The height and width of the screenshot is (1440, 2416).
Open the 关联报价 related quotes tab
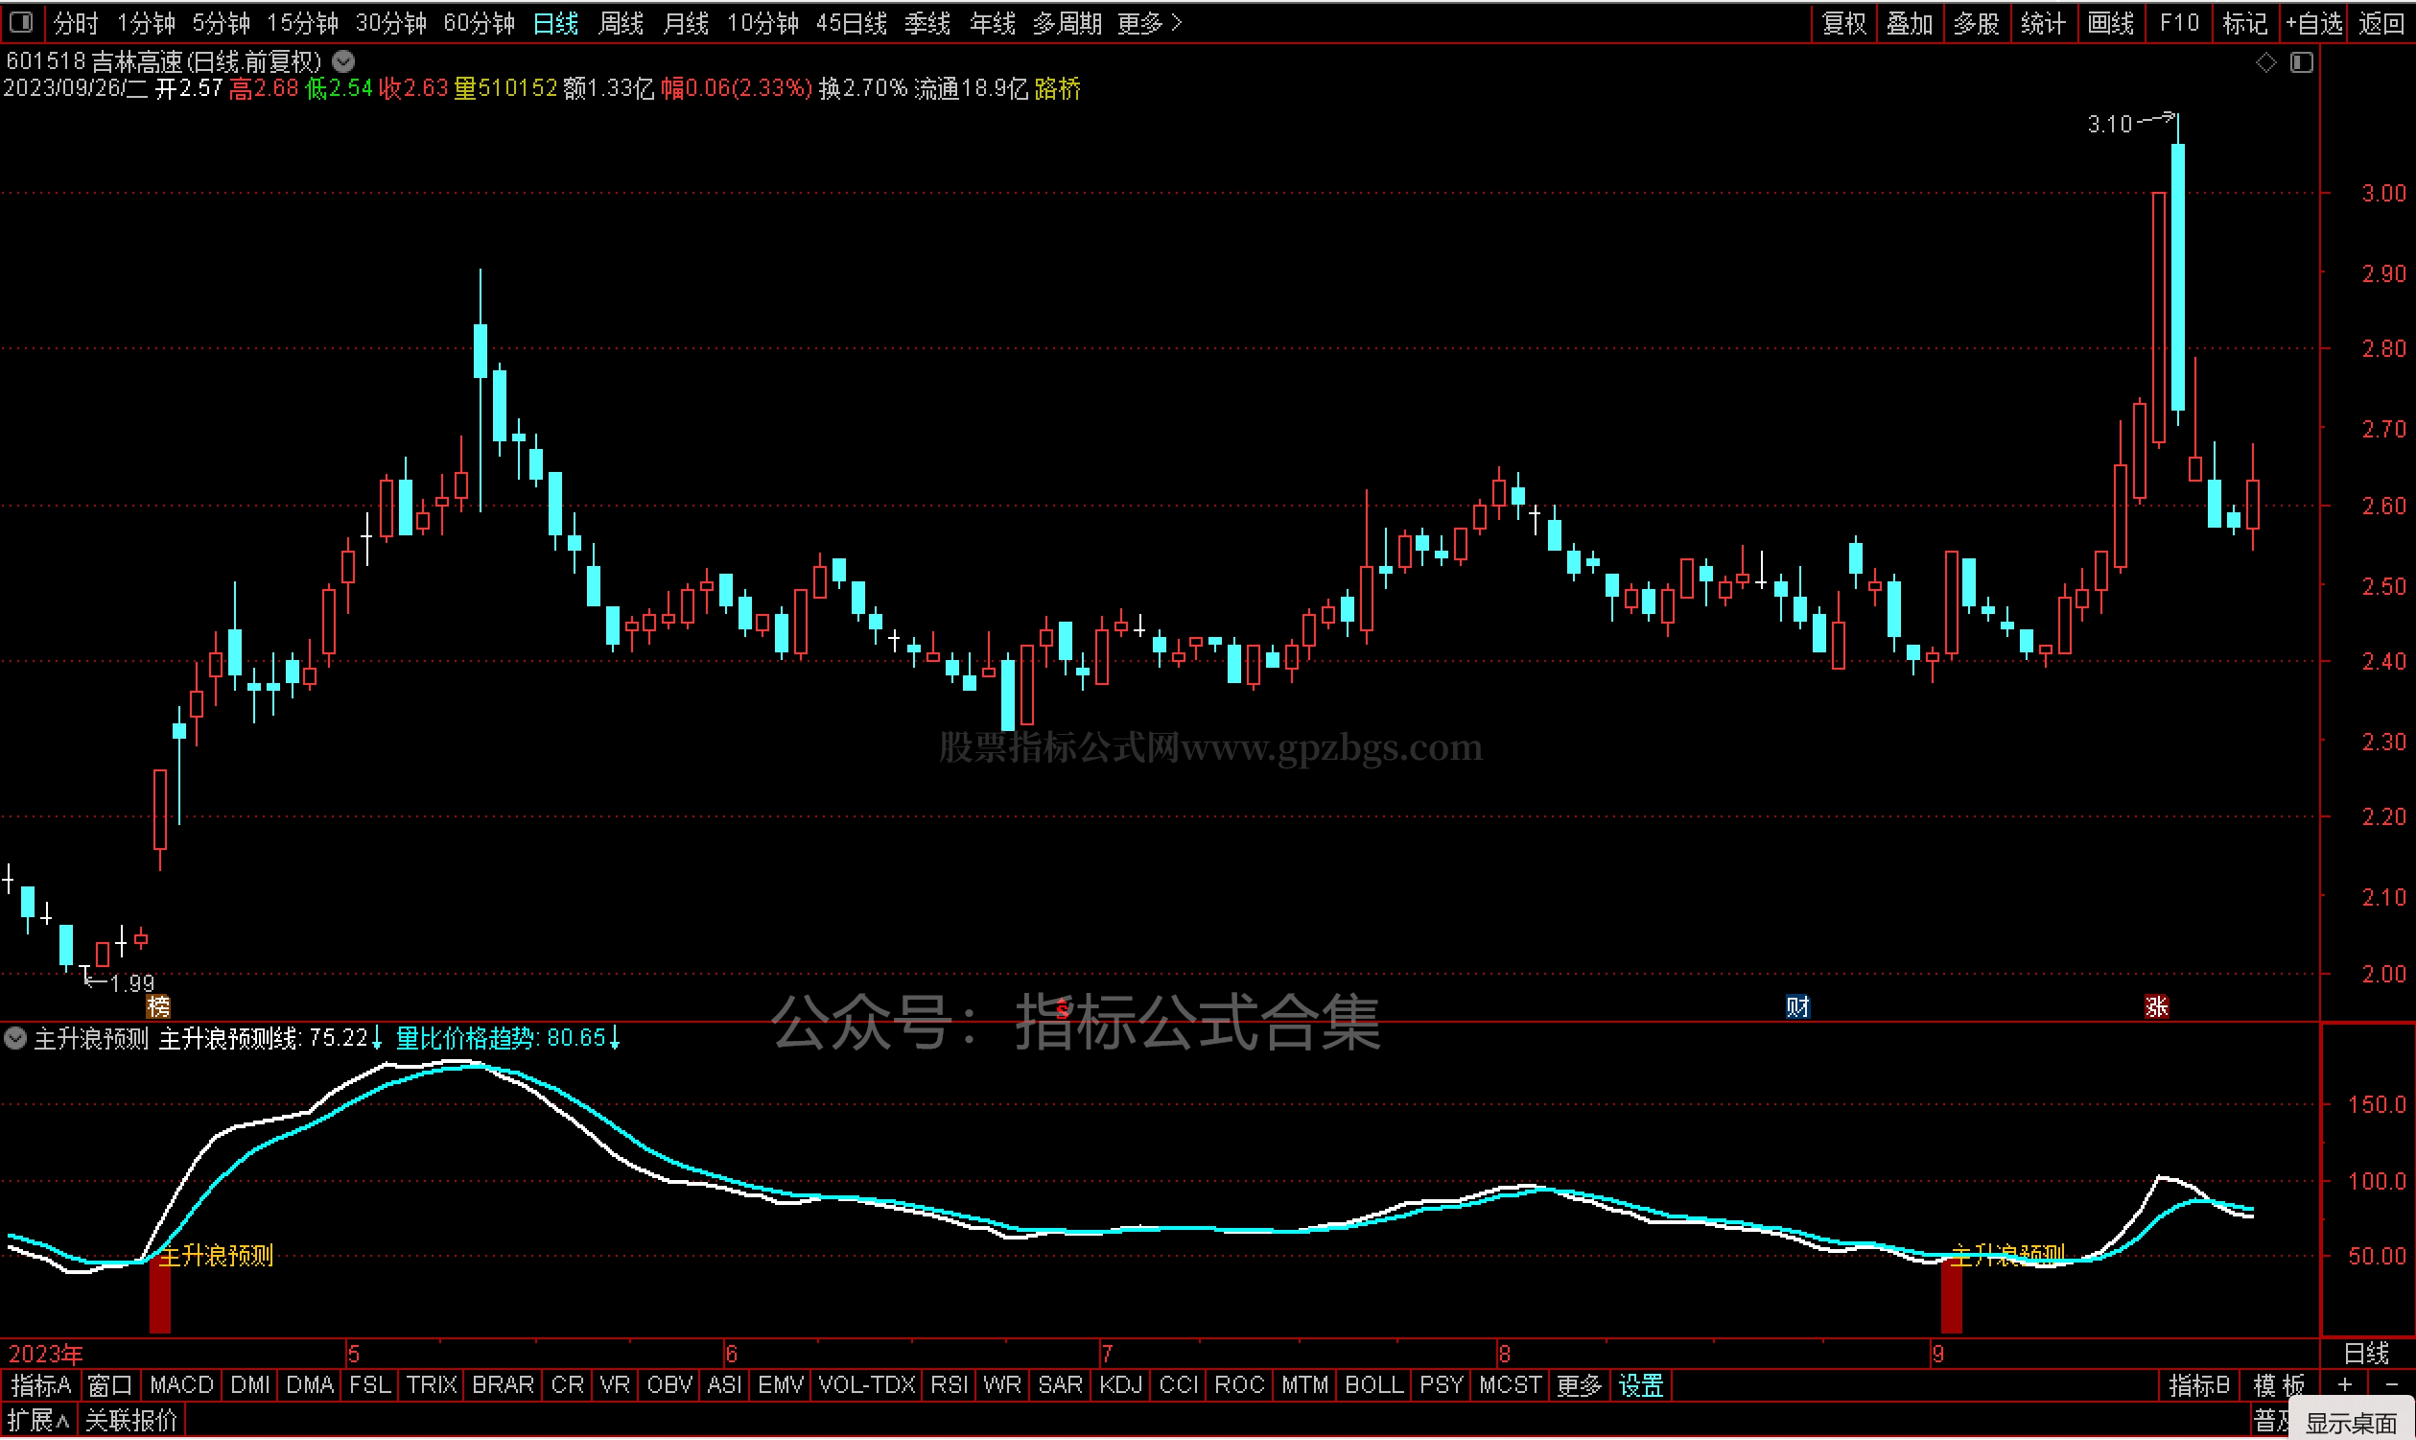[x=131, y=1423]
